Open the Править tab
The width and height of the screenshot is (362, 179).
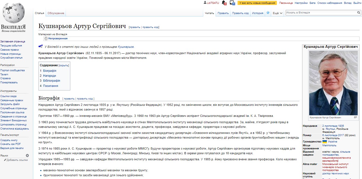click(223, 13)
